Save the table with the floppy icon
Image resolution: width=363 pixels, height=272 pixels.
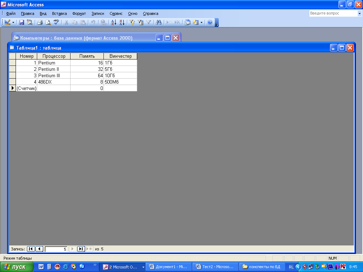coord(22,22)
